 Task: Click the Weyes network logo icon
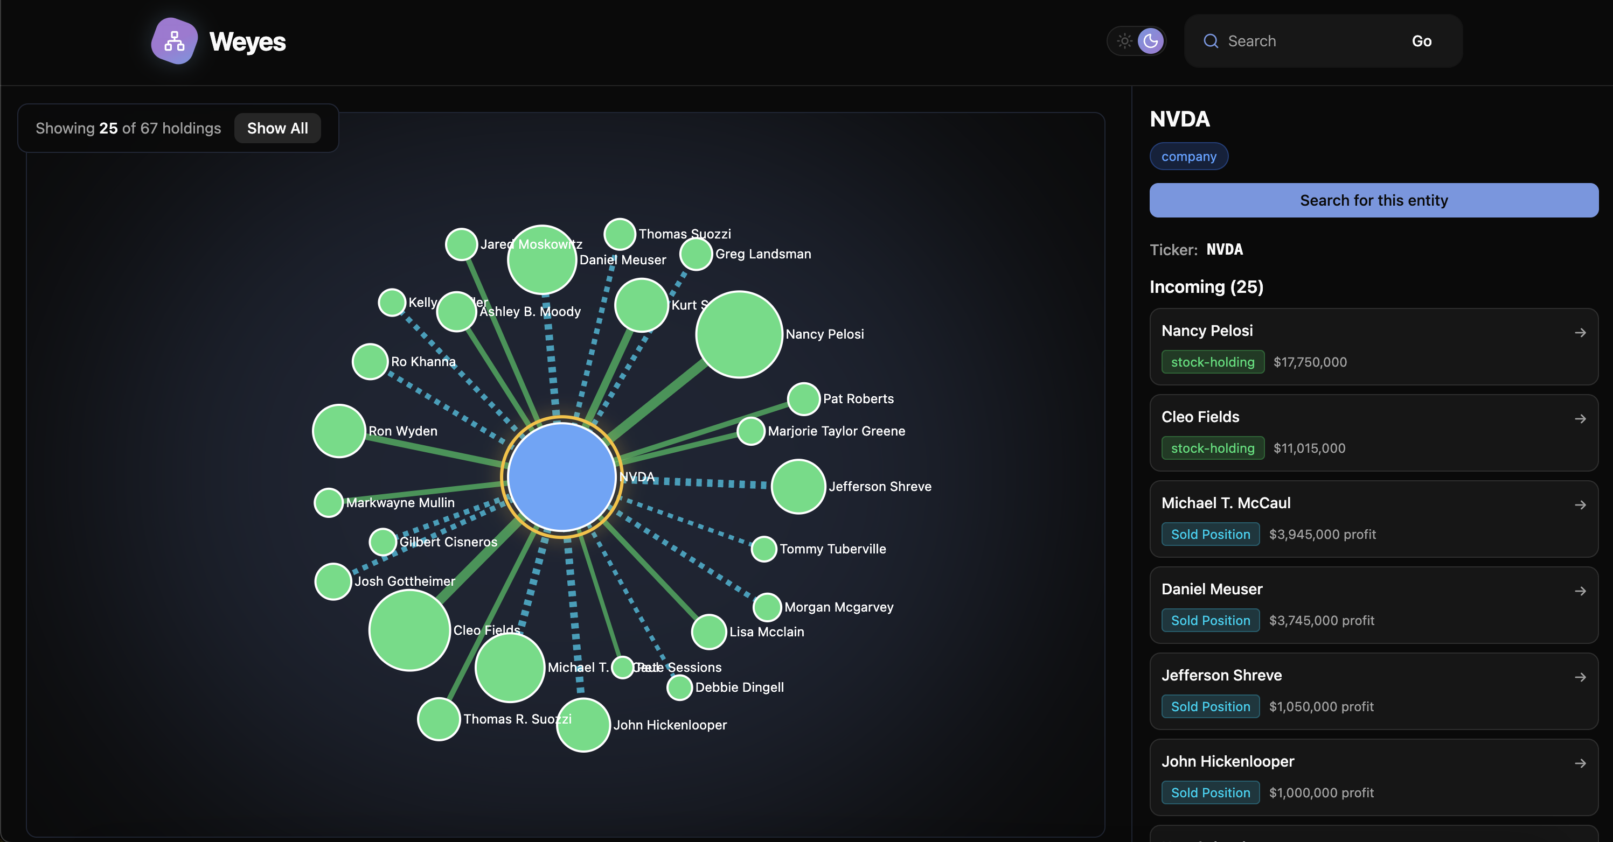click(174, 41)
